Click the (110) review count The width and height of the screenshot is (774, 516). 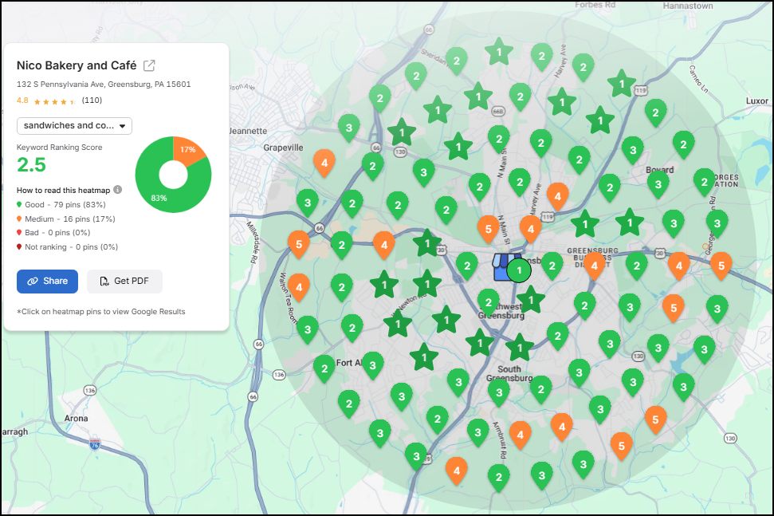point(92,100)
